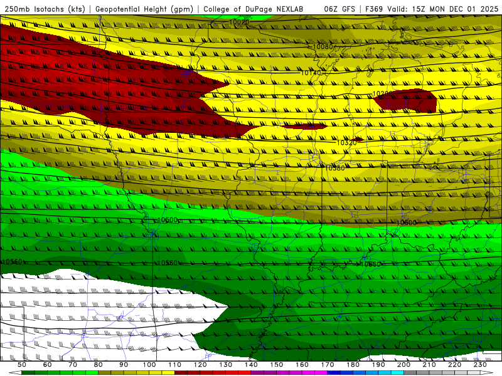
Task: Click legend value 140 on the color scale
Action: (x=252, y=365)
